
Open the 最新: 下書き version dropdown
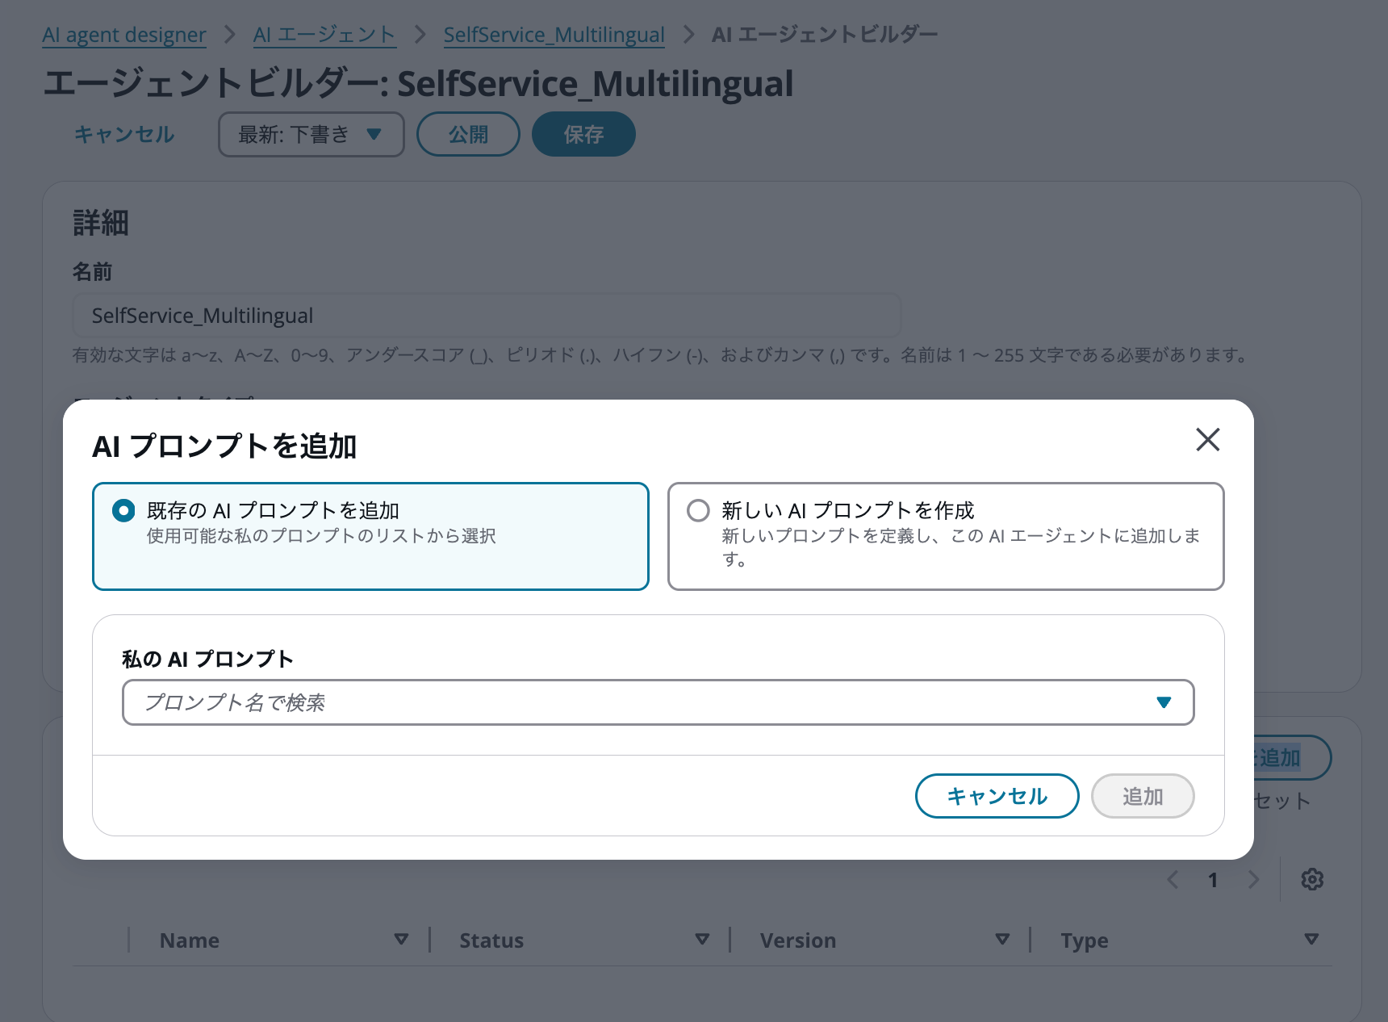point(311,134)
